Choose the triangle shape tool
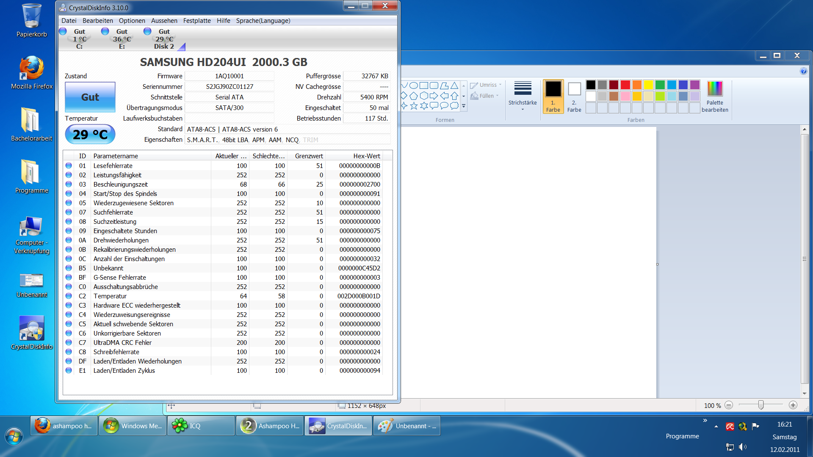Screen dimensions: 813x457 pyautogui.click(x=454, y=85)
